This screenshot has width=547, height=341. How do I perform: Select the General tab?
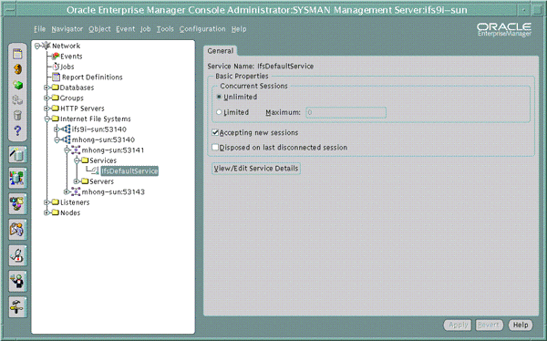(220, 51)
